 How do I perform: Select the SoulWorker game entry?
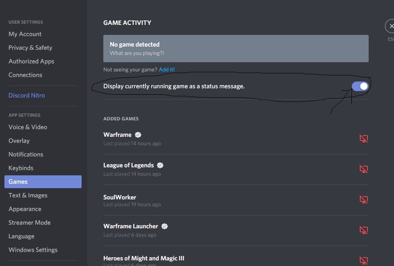(120, 197)
